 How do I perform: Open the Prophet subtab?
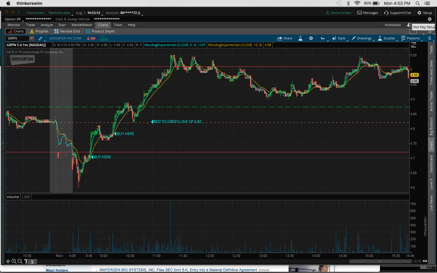[x=39, y=31]
